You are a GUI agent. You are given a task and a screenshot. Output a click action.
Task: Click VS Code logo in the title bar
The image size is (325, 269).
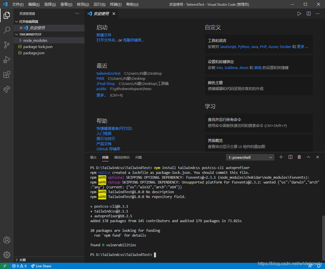[5, 4]
